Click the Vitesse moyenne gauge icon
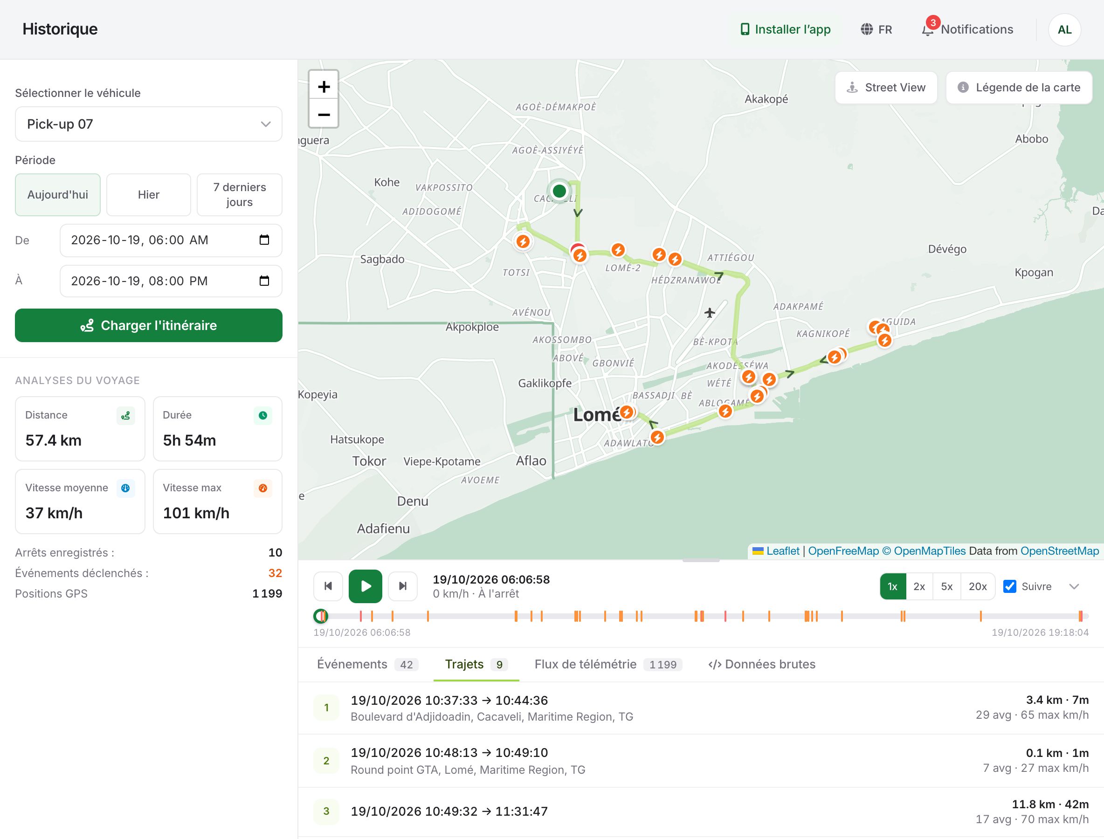This screenshot has width=1104, height=839. click(125, 488)
